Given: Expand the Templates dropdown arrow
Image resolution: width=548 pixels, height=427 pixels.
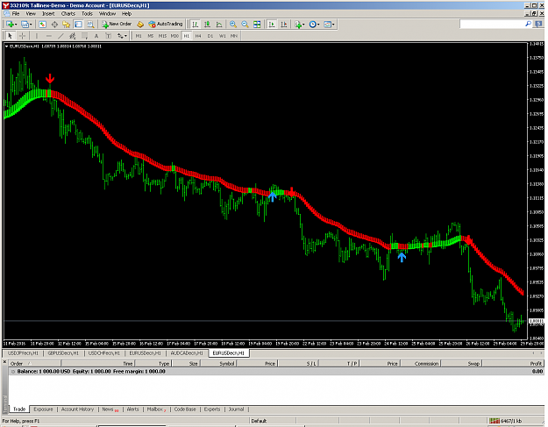Looking at the screenshot, I should coord(333,24).
